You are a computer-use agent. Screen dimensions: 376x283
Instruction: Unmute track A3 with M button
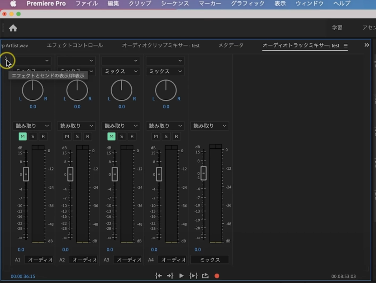[111, 136]
